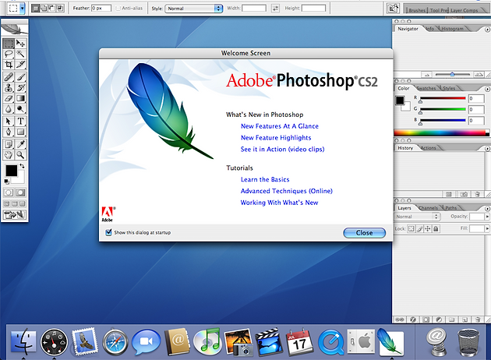Image resolution: width=491 pixels, height=360 pixels.
Task: Select the Gradient tool
Action: [x=20, y=98]
